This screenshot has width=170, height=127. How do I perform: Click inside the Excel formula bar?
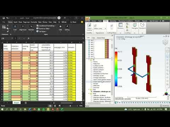(57, 38)
